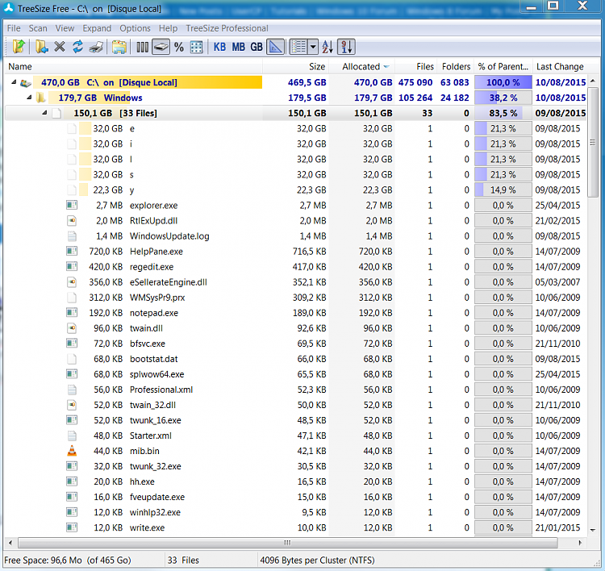Click the mib.bin VLC cone icon

tap(72, 451)
